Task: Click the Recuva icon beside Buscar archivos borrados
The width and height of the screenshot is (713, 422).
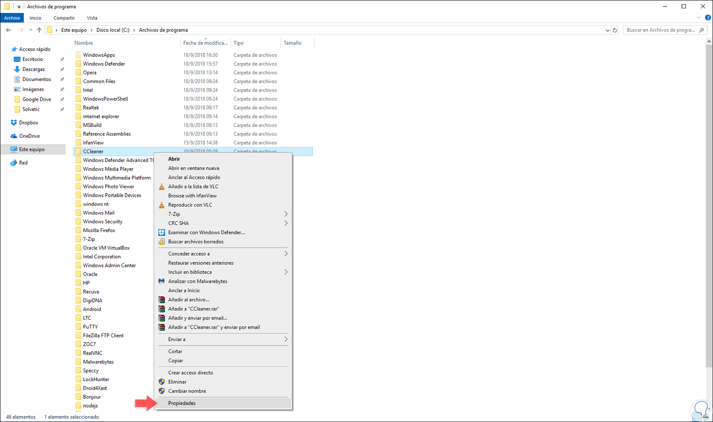Action: 162,241
